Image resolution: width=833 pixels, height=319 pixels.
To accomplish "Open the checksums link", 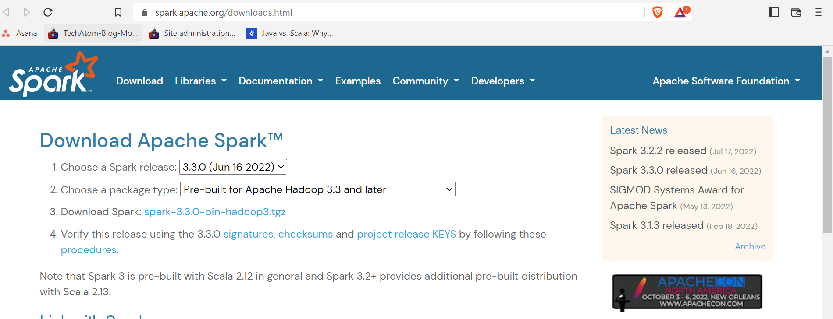I will 306,234.
